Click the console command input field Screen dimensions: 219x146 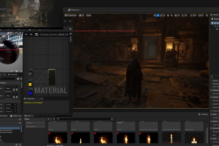pos(53,116)
